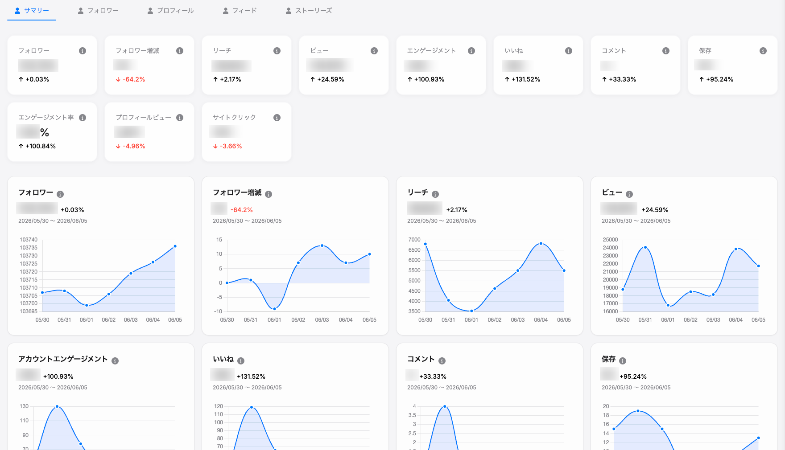Click the date range in フォロワー増減 chart

247,221
